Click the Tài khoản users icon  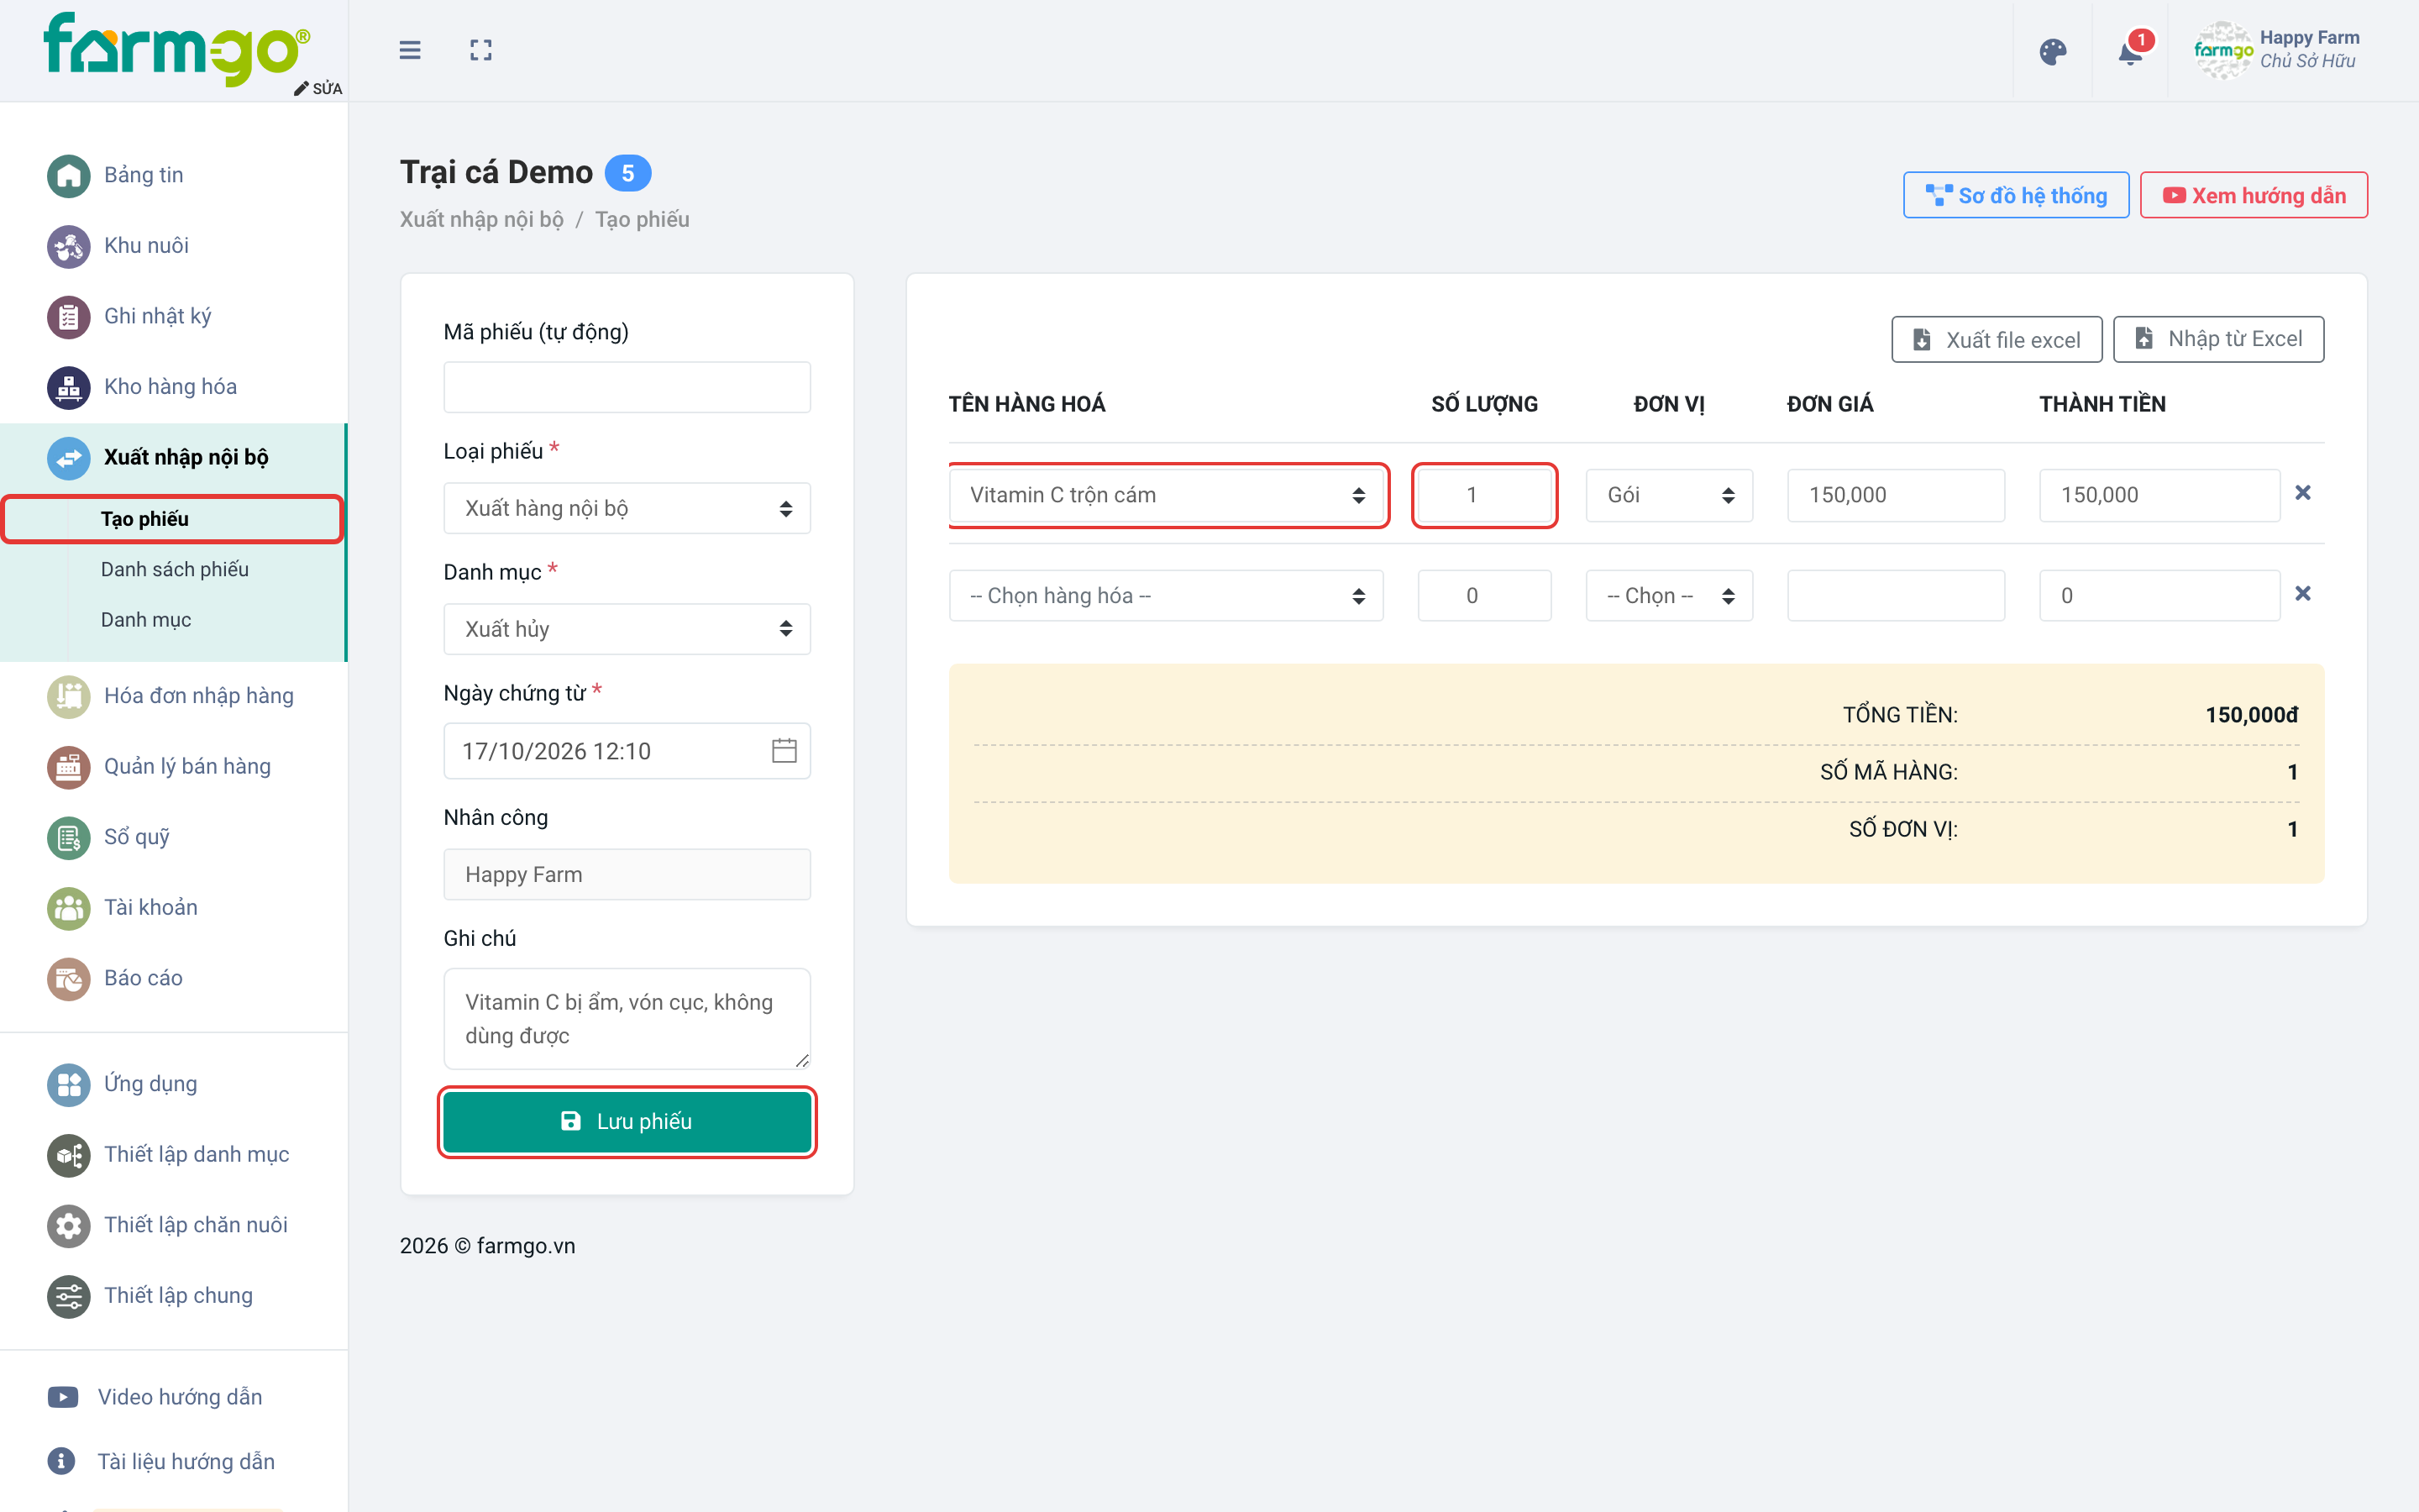pyautogui.click(x=68, y=908)
